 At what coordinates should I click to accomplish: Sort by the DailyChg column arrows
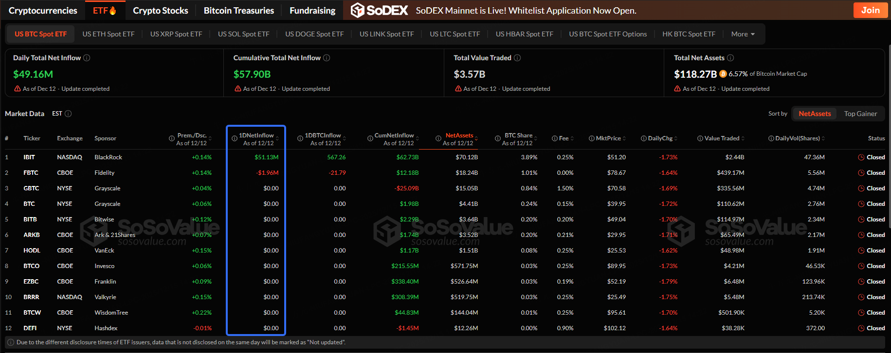tap(676, 138)
